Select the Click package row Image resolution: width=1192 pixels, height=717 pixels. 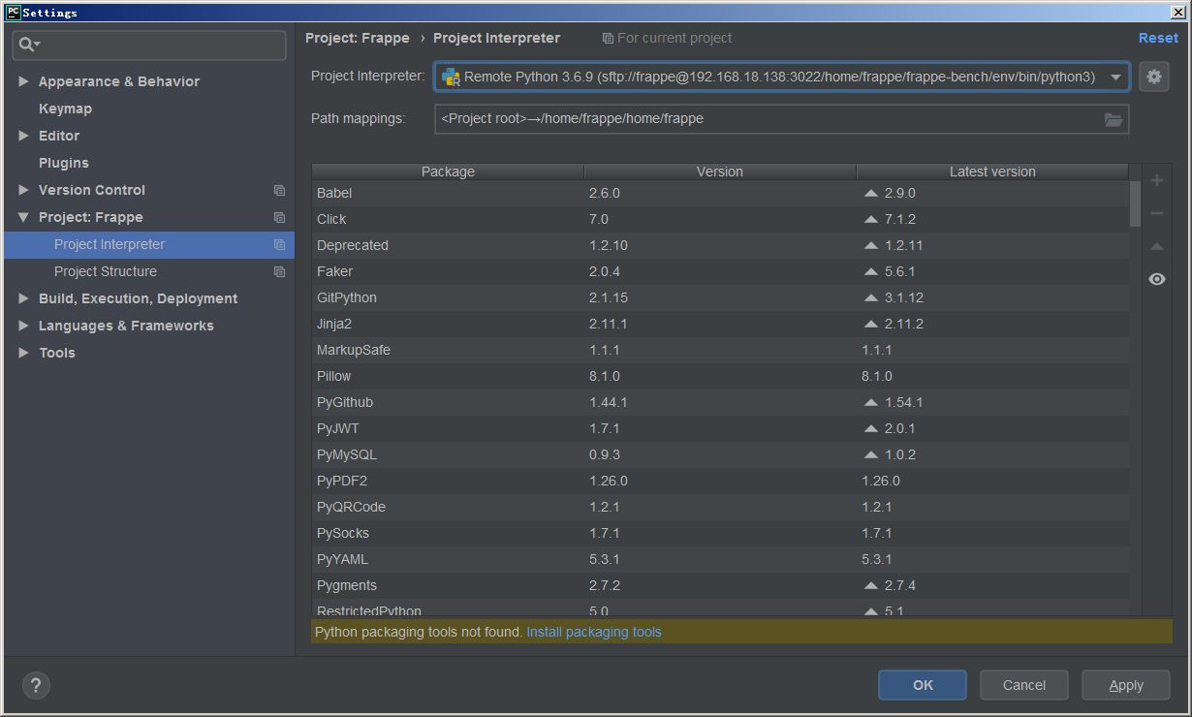click(720, 219)
